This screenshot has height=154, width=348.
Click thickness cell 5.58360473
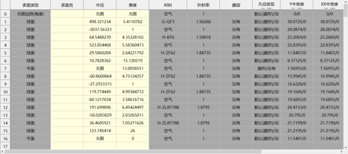[132, 45]
